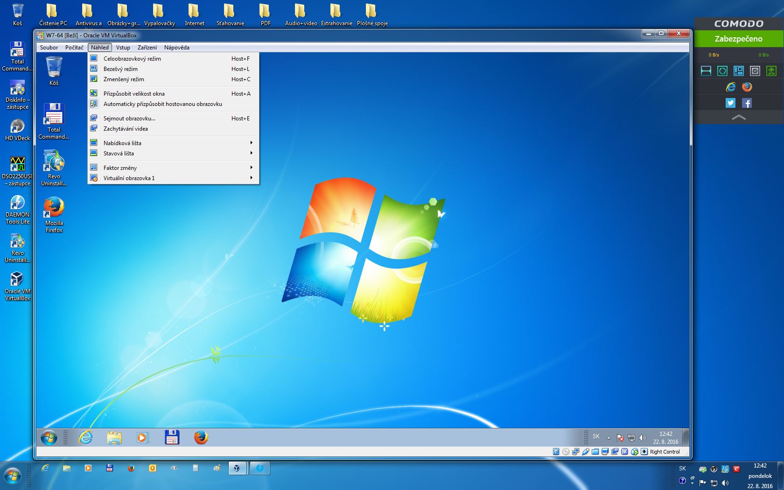Open the Nápověda menu
784x490 pixels.
(177, 47)
